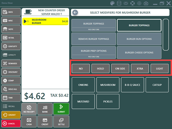The image size is (172, 129).
Task: Open the Misc keyboard option
Action: 11,21
